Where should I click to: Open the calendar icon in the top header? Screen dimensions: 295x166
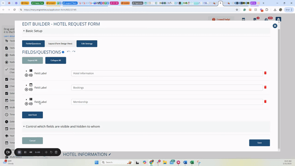click(243, 20)
